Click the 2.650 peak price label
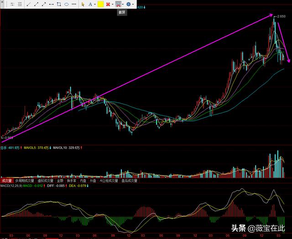292x239 pixels. pos(281,16)
